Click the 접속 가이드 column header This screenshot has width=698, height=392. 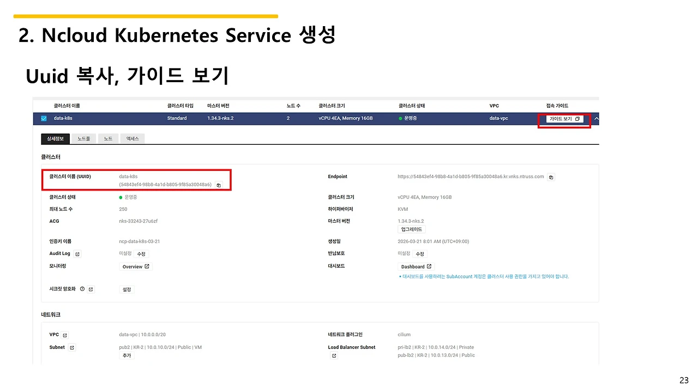coord(557,106)
